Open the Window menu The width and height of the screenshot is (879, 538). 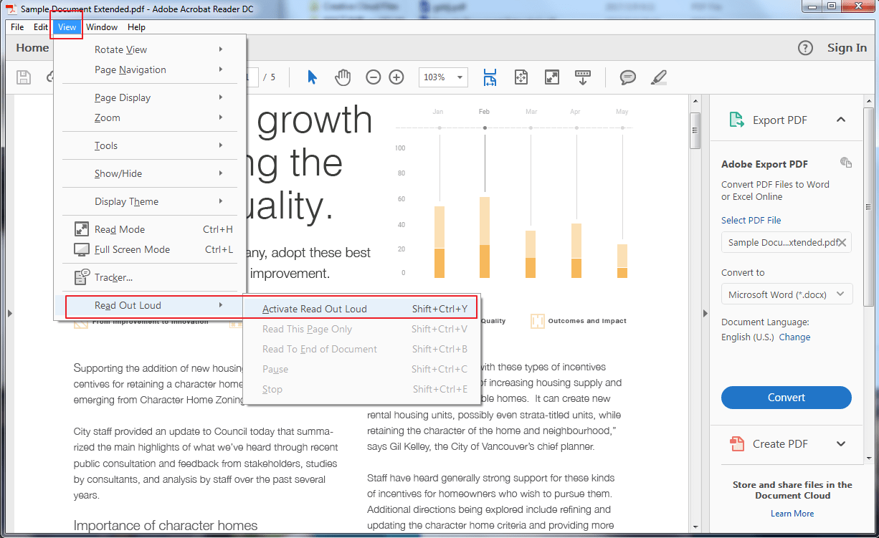(x=102, y=27)
